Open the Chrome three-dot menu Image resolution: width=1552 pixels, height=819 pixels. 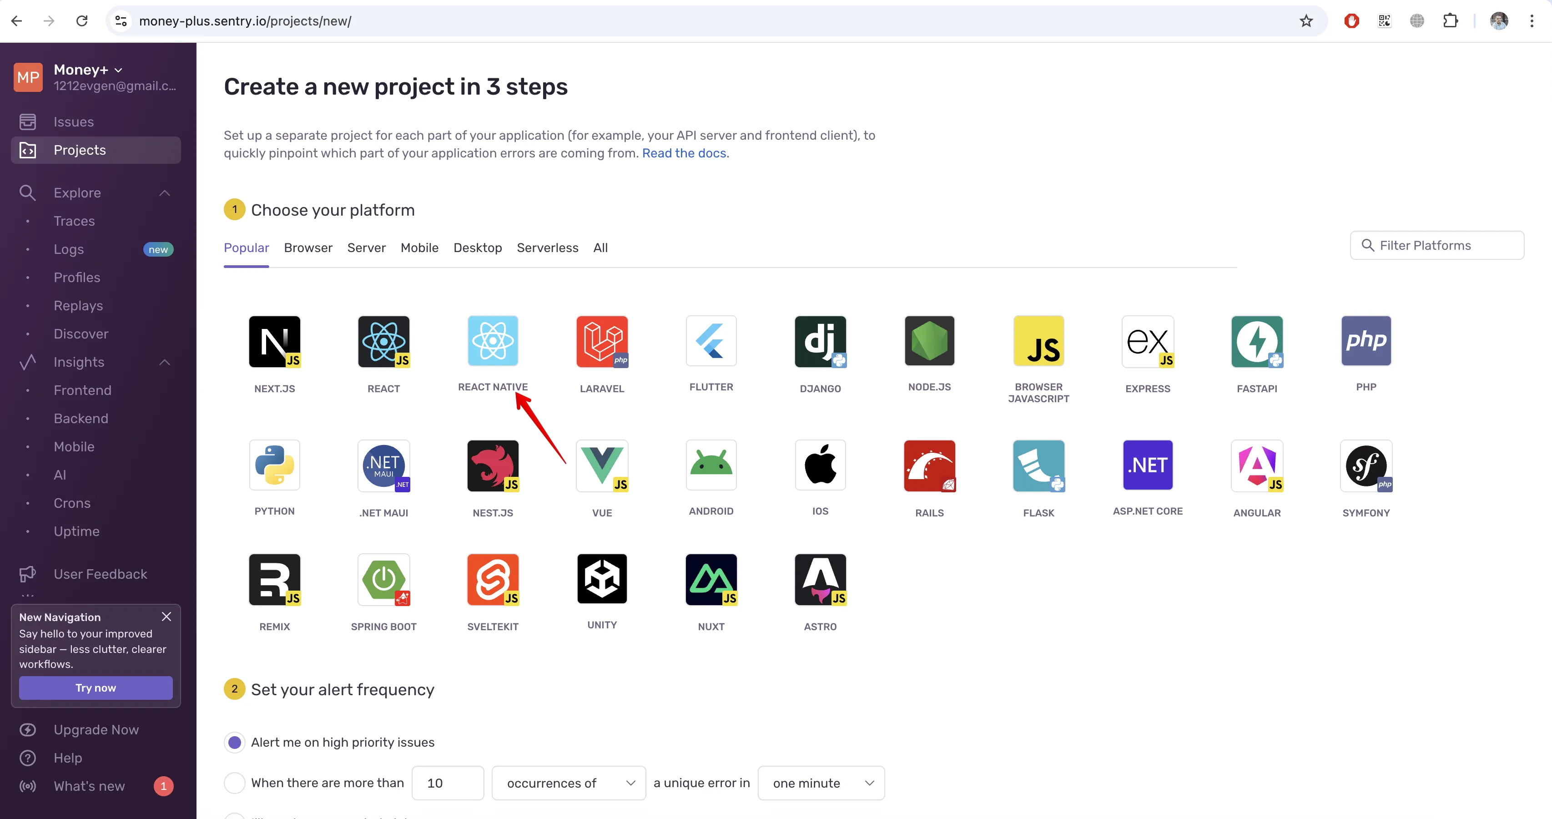[1532, 21]
